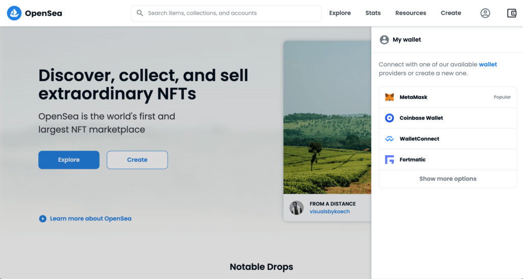Click the OpenSea wordmark text
523x279 pixels.
43,13
